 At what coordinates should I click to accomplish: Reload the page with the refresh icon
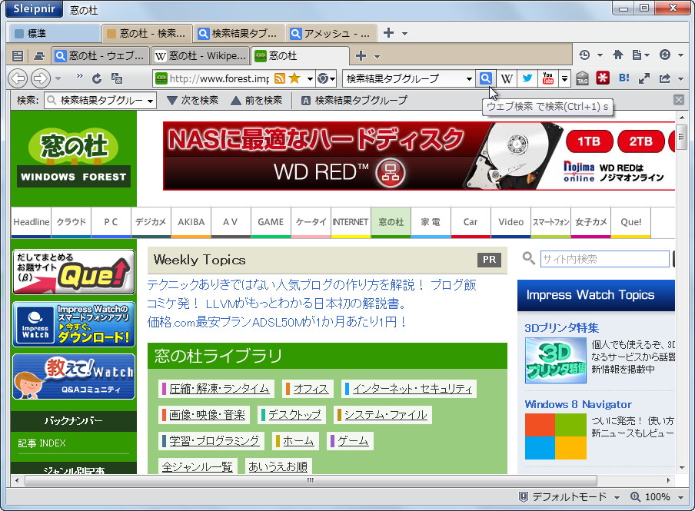(x=96, y=78)
